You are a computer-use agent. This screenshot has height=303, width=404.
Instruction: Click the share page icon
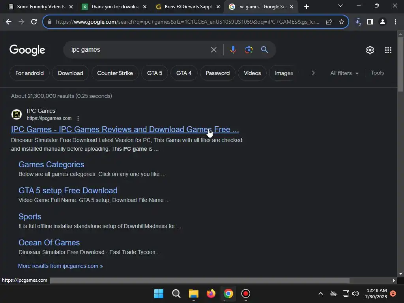click(x=329, y=22)
